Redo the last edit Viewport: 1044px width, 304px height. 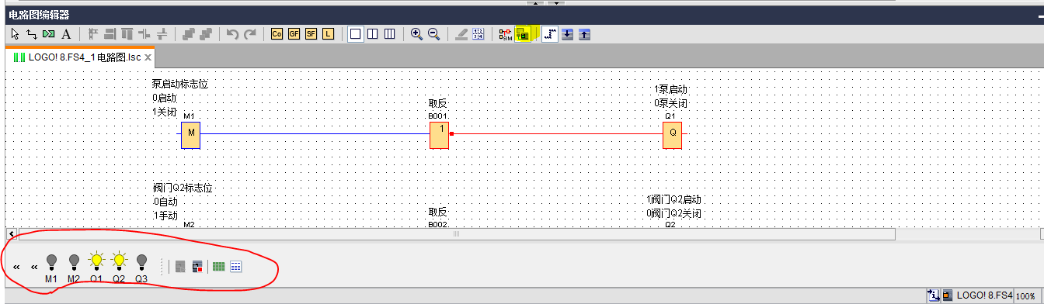click(249, 34)
